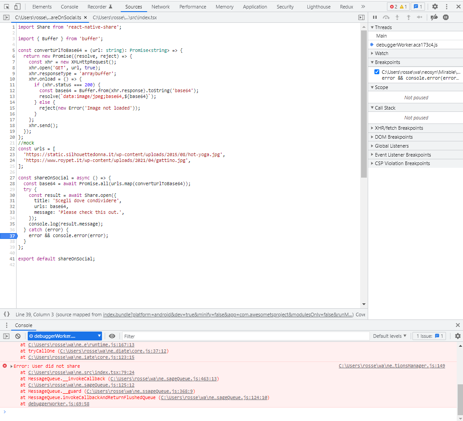
Task: Toggle the file navigator sidebar
Action: pyautogui.click(x=6, y=17)
